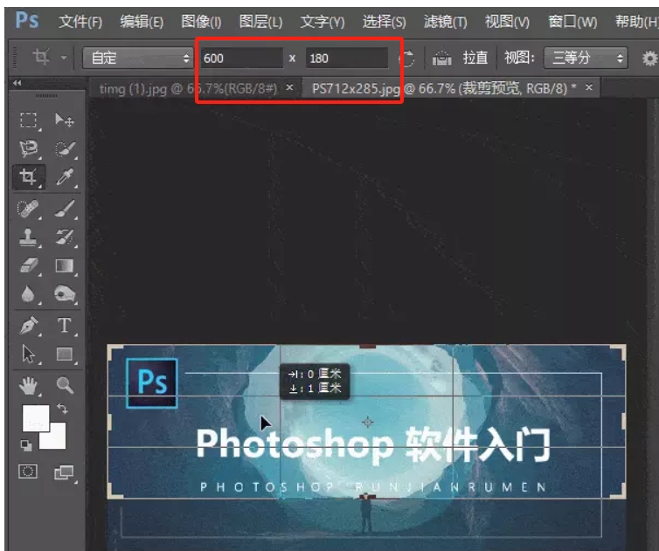
Task: Select the Blur tool
Action: tap(28, 294)
